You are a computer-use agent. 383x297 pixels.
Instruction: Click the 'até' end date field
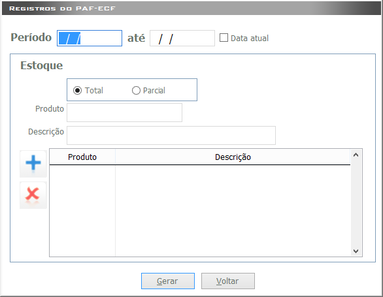(x=182, y=38)
